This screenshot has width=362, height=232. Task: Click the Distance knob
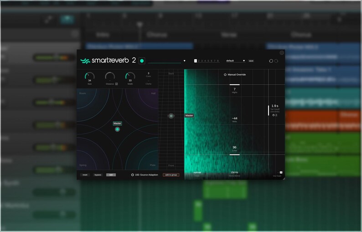[110, 76]
